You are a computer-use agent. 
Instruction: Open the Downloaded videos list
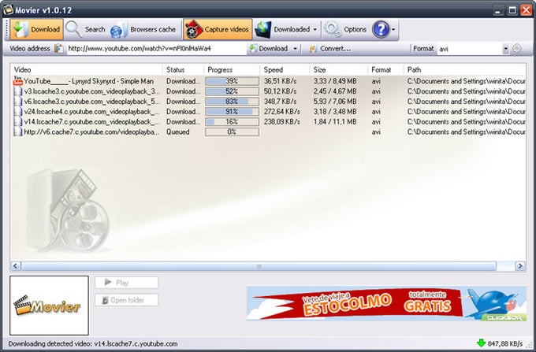pos(283,29)
